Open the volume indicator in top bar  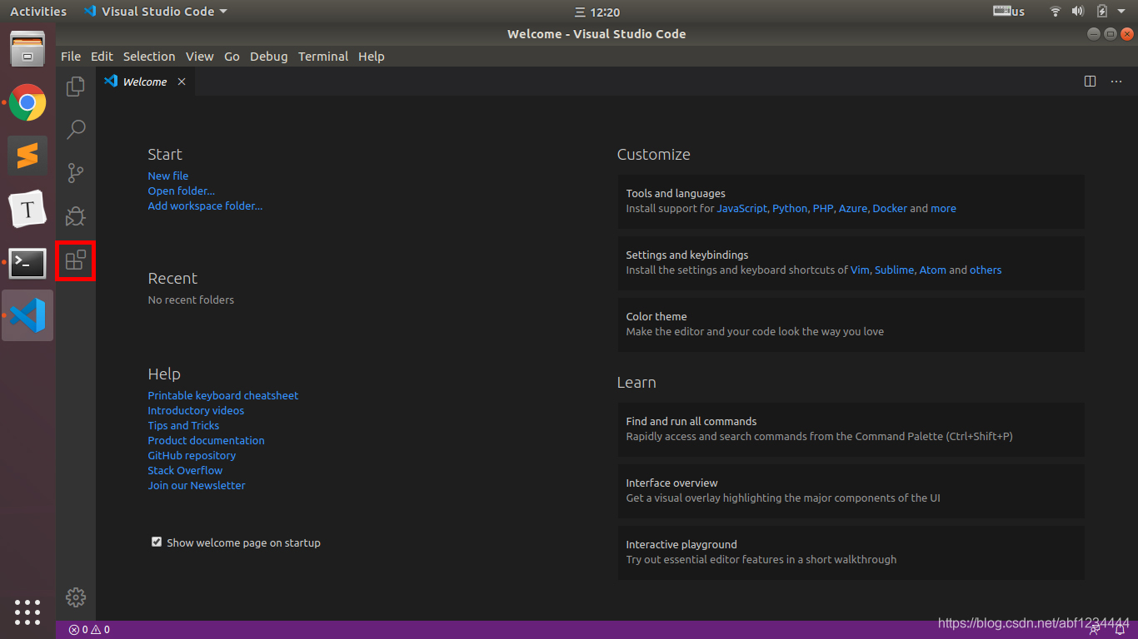pyautogui.click(x=1078, y=12)
